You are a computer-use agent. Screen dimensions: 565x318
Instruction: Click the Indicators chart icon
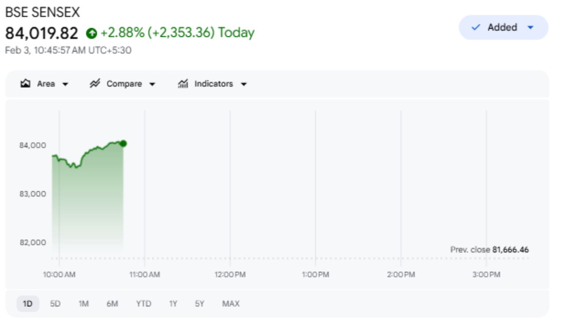[183, 83]
